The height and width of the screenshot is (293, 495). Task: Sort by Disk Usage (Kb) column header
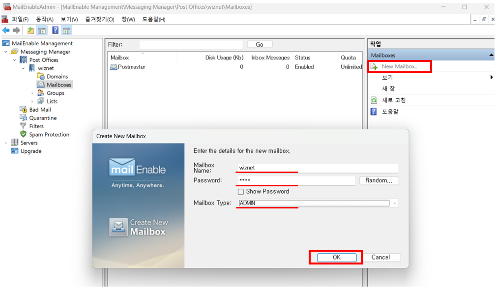pyautogui.click(x=211, y=58)
